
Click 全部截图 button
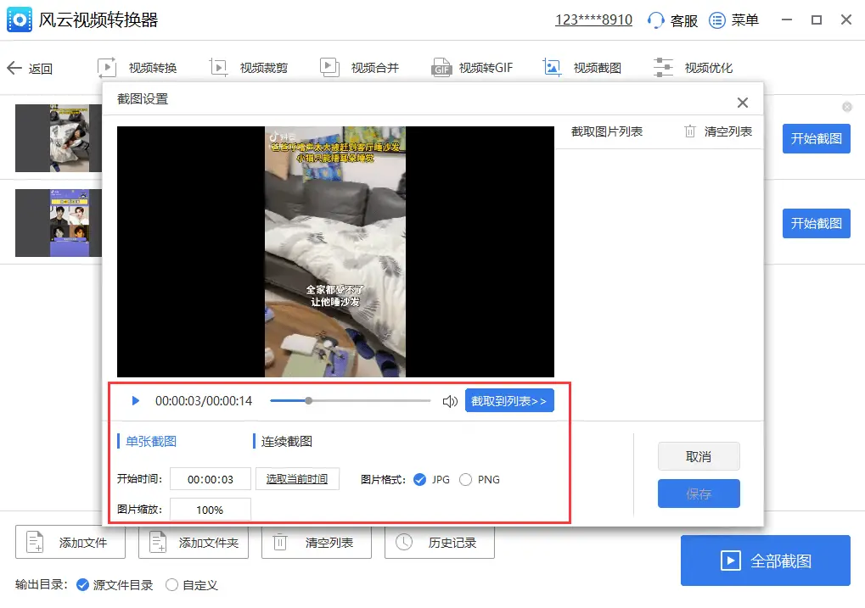tap(765, 561)
